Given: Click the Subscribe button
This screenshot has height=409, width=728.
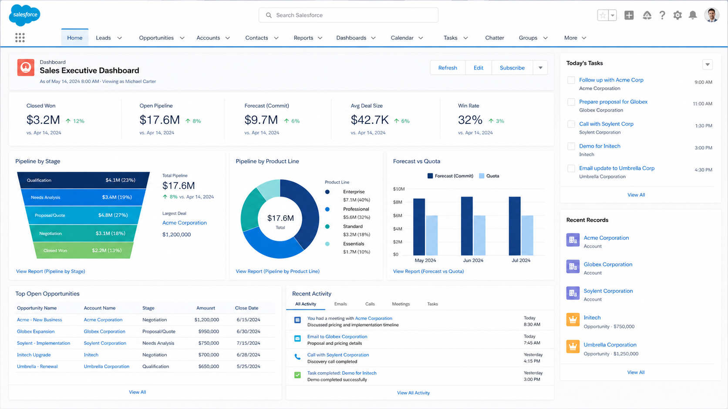Looking at the screenshot, I should 512,68.
